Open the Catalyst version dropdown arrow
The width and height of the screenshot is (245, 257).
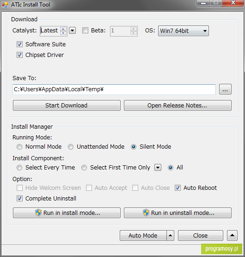pos(72,31)
